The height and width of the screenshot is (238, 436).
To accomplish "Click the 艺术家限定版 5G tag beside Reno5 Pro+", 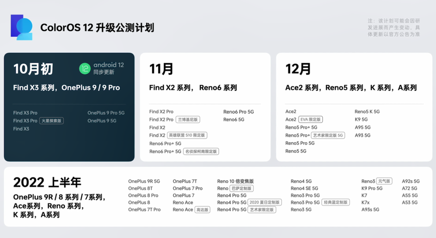I will coord(328,135).
